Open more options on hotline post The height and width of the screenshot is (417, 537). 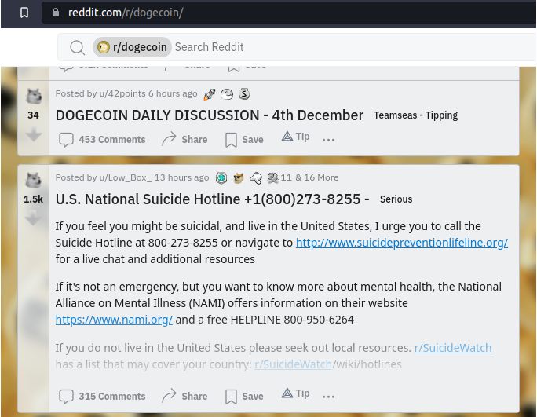(328, 397)
